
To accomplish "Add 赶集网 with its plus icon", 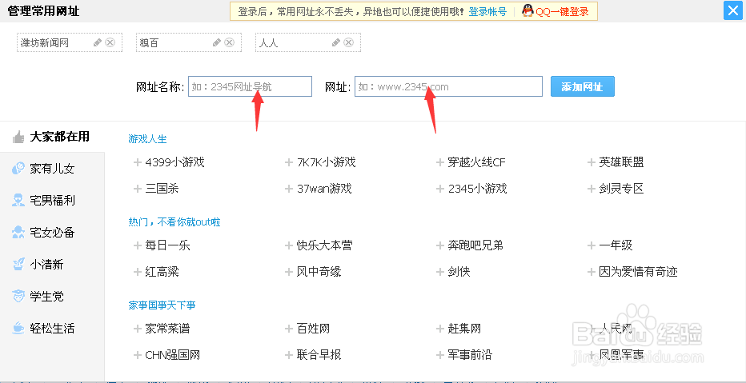I will pos(440,329).
